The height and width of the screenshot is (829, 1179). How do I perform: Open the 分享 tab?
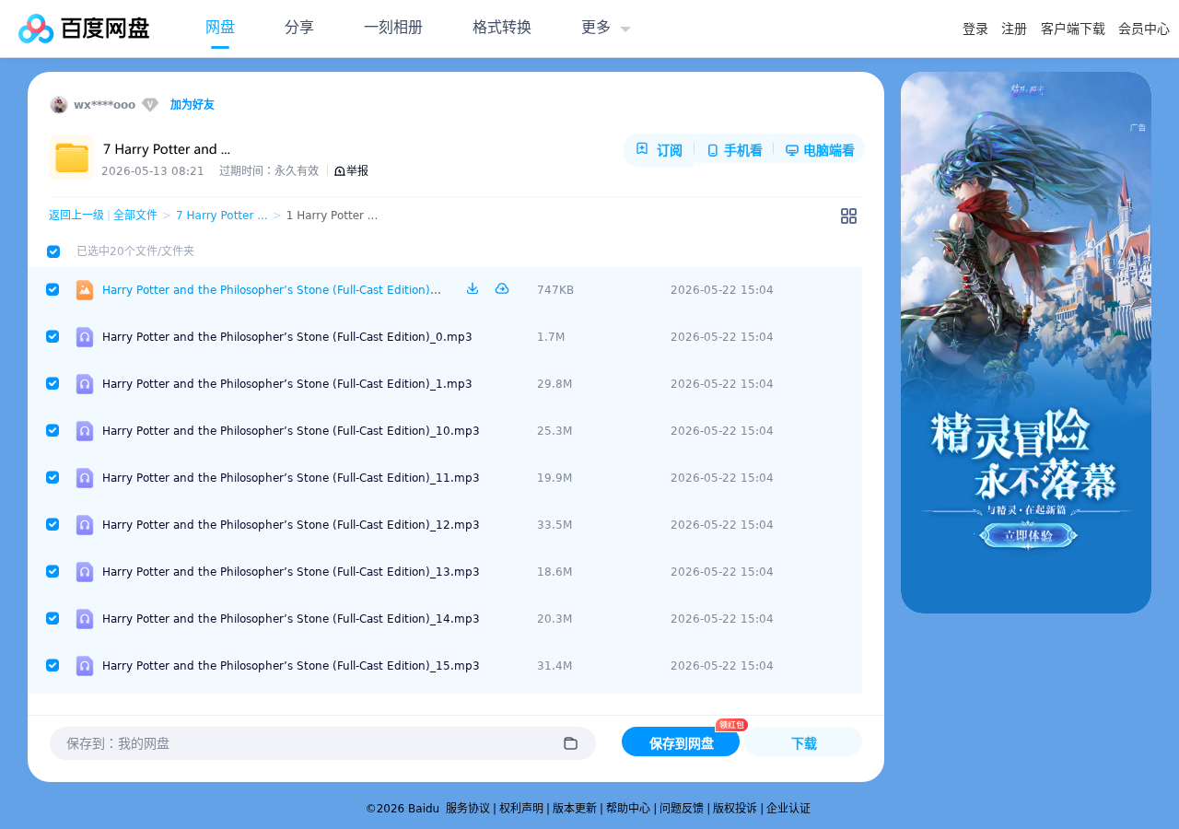point(299,28)
